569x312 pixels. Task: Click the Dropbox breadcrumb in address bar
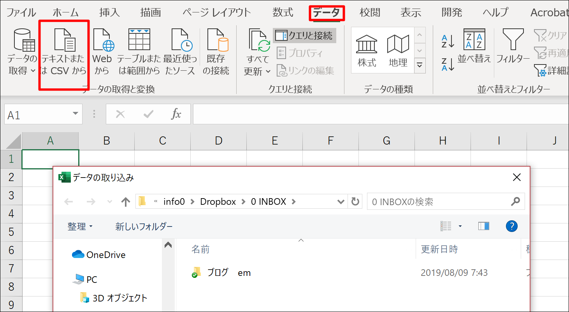pyautogui.click(x=218, y=202)
